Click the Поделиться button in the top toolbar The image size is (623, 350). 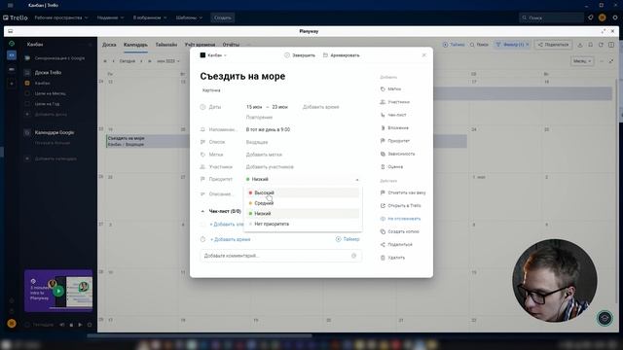(553, 45)
